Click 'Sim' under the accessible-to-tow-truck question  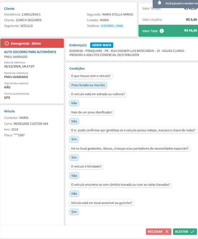click(74, 212)
